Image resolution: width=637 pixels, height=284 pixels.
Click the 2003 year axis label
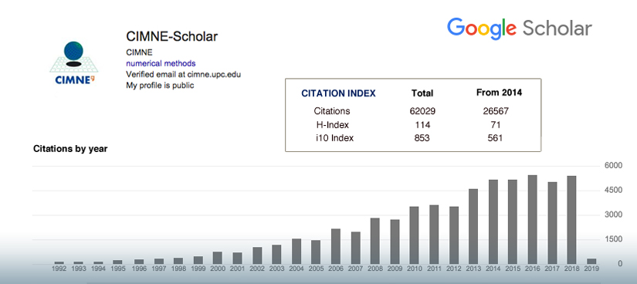276,269
